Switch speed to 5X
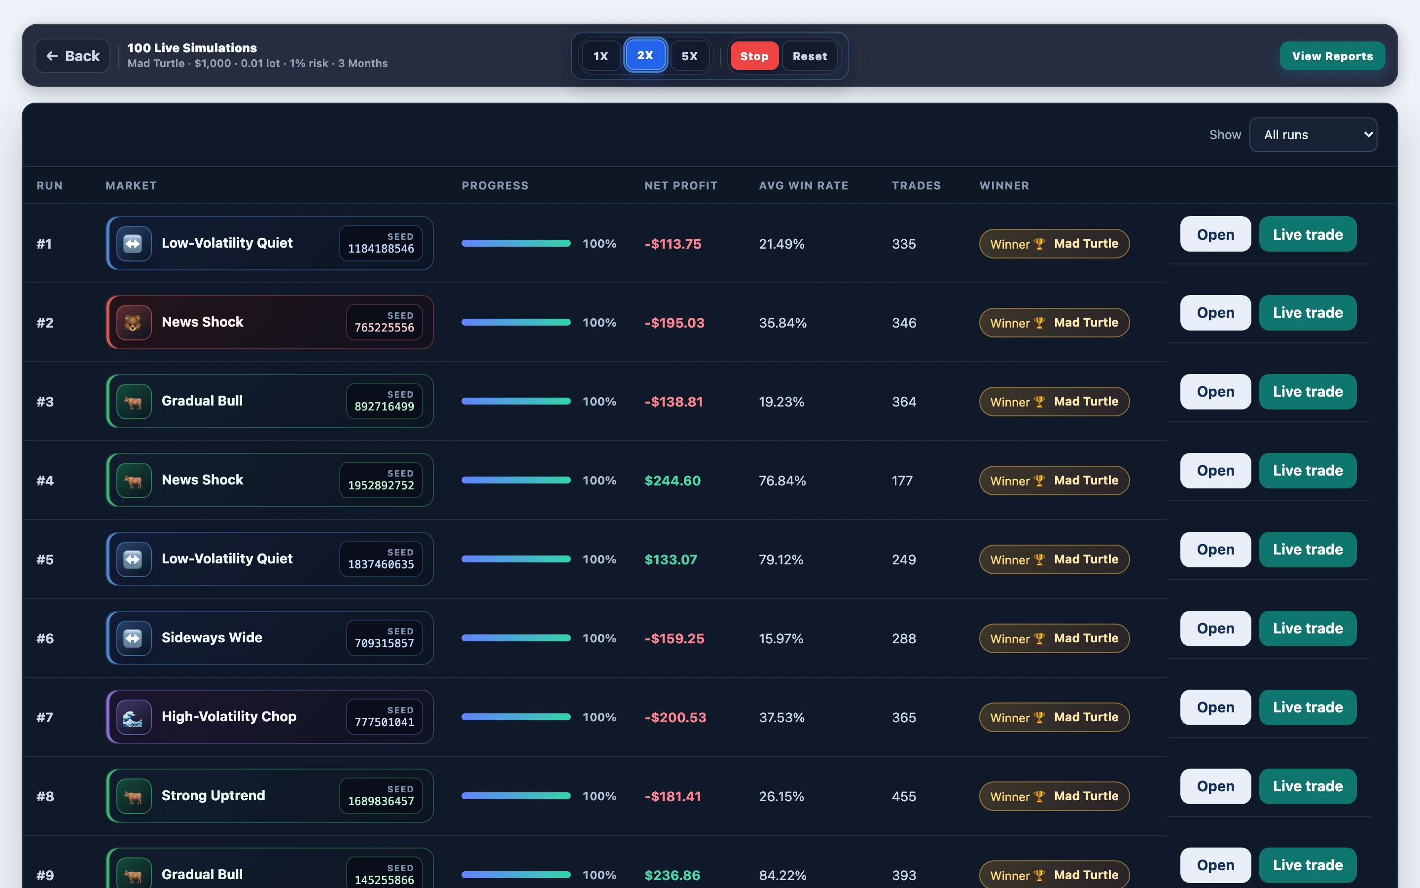Screen dimensions: 1420x888 pyautogui.click(x=689, y=56)
